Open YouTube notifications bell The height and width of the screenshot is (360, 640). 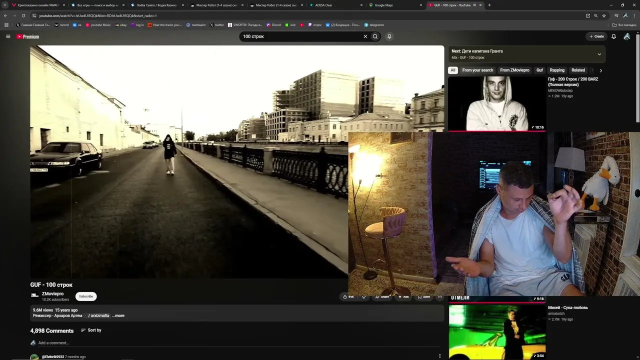pos(613,36)
